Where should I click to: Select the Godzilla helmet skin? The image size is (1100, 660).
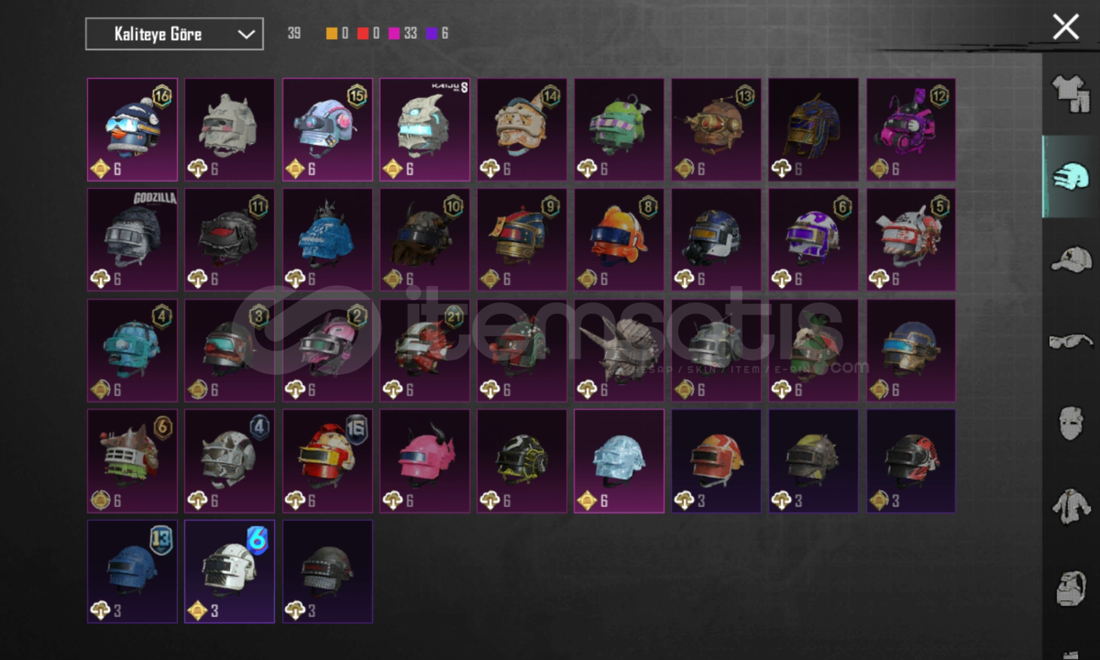pos(133,240)
